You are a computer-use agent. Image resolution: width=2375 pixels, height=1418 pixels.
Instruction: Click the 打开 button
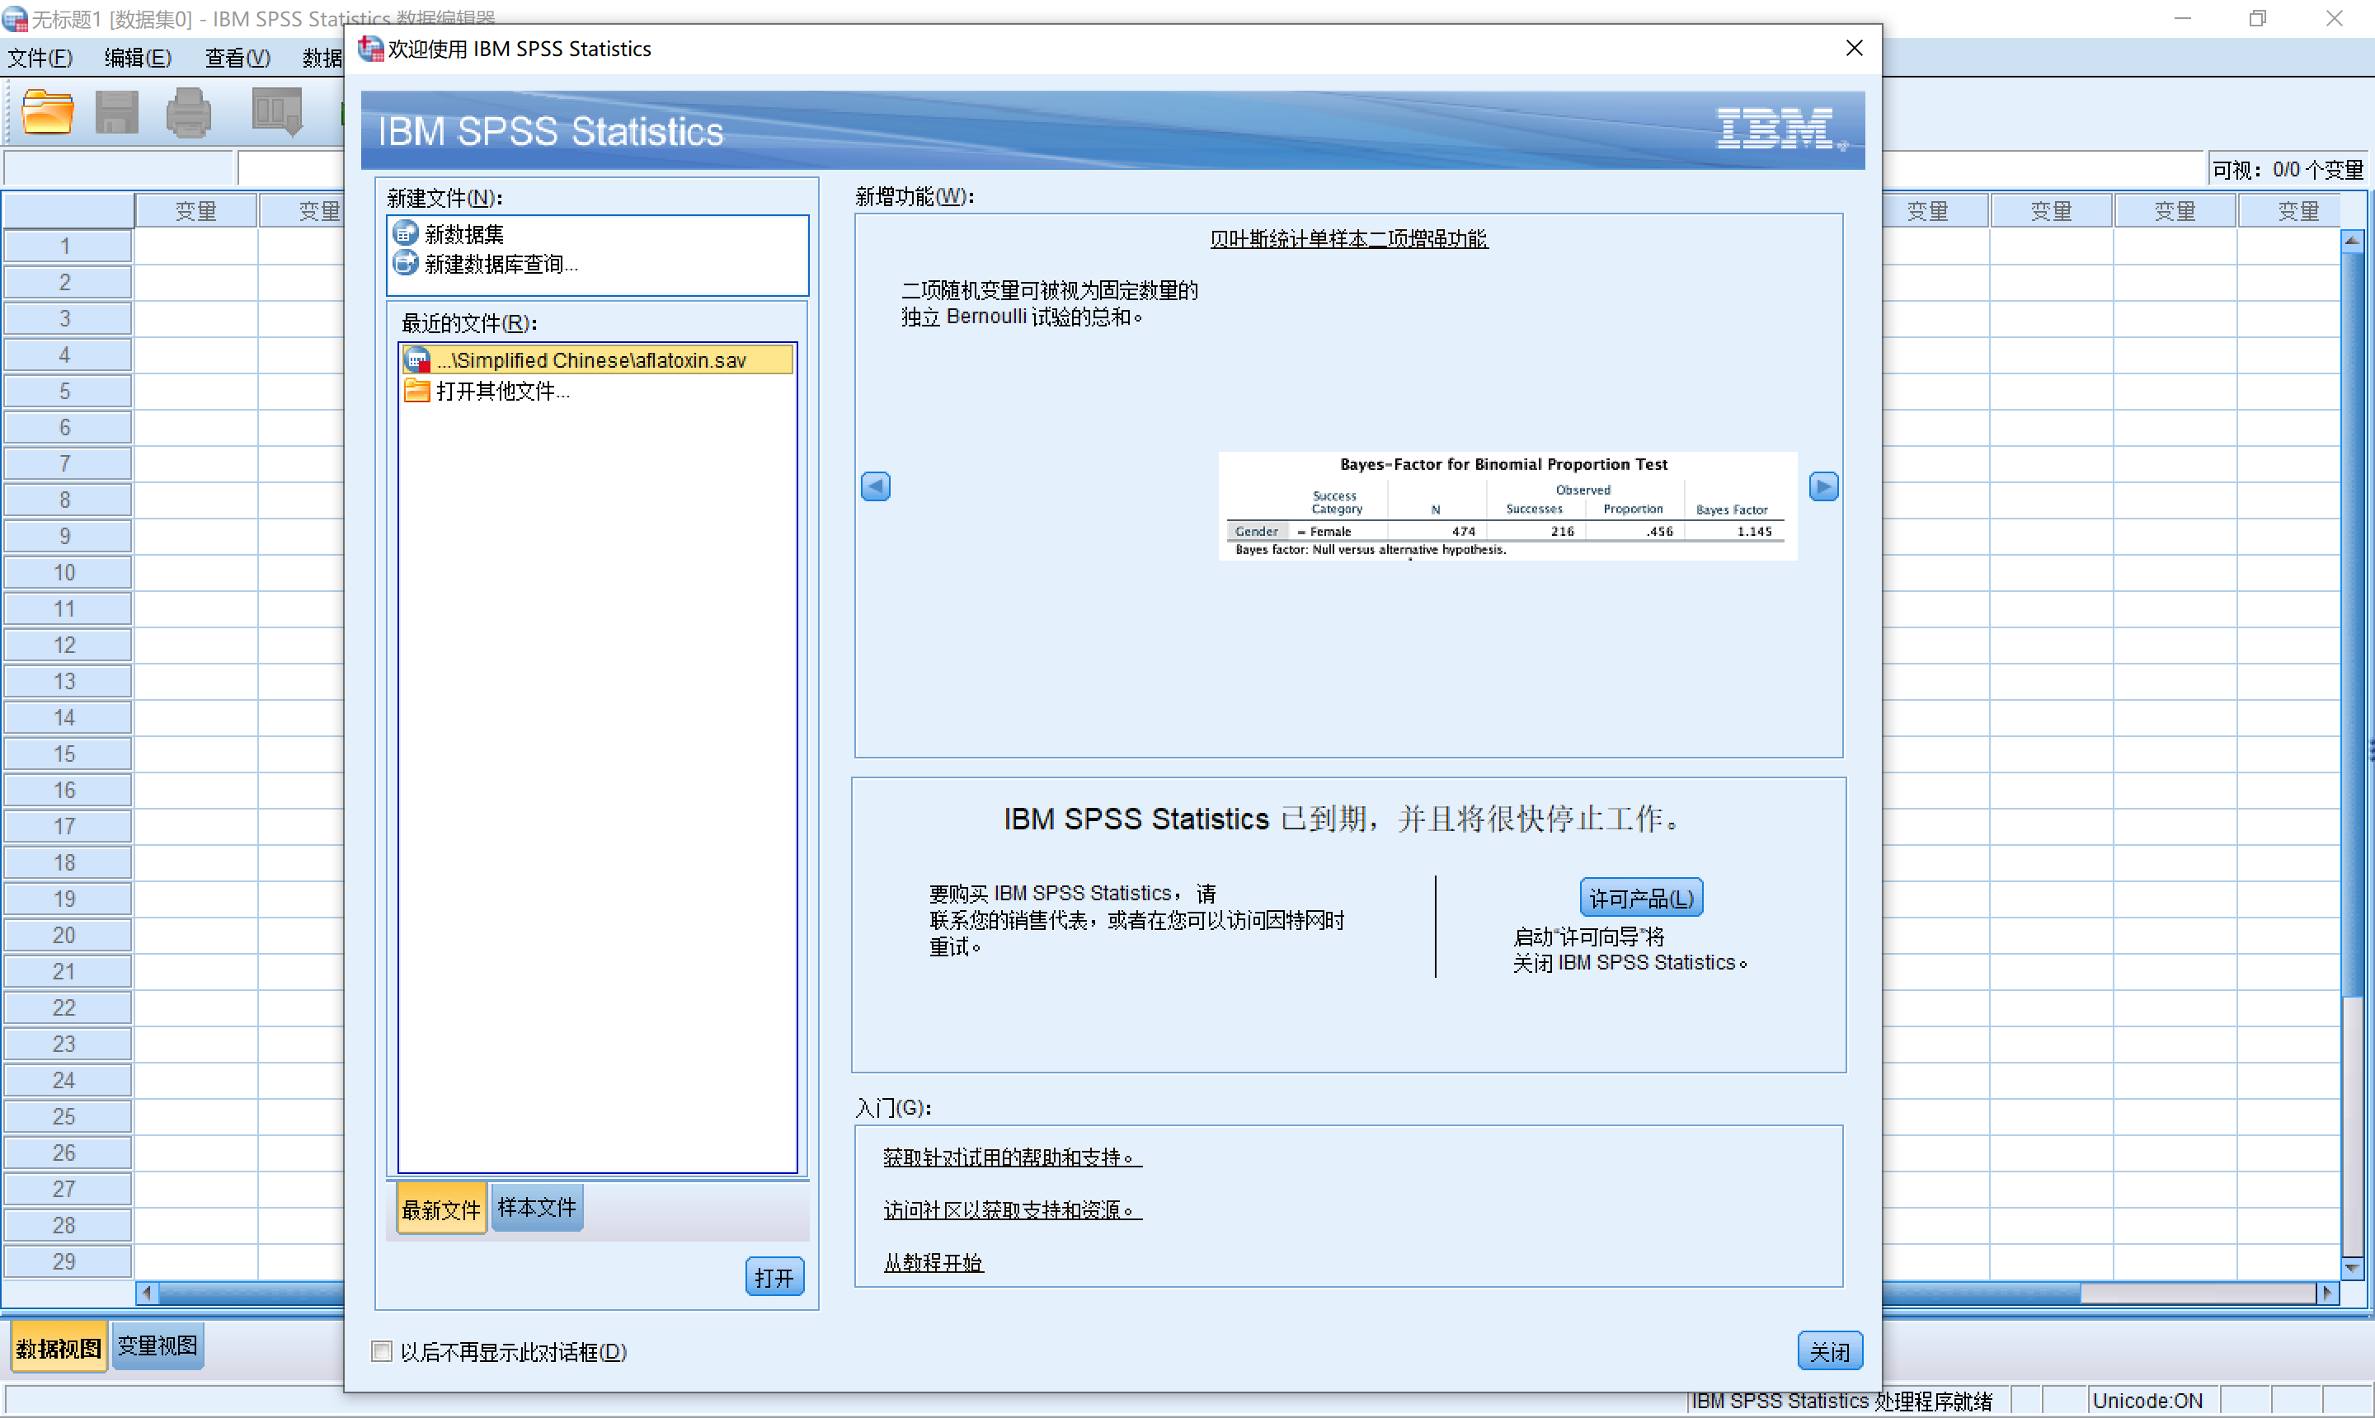tap(774, 1276)
